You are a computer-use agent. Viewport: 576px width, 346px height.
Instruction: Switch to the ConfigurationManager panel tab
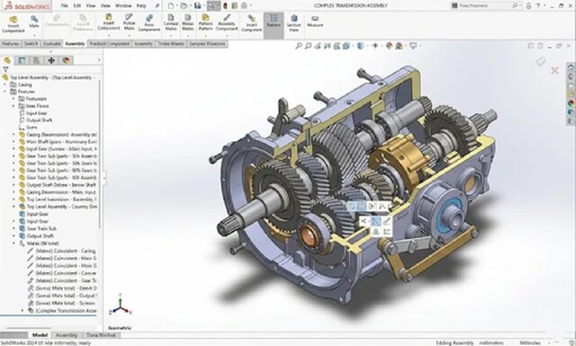click(x=36, y=60)
